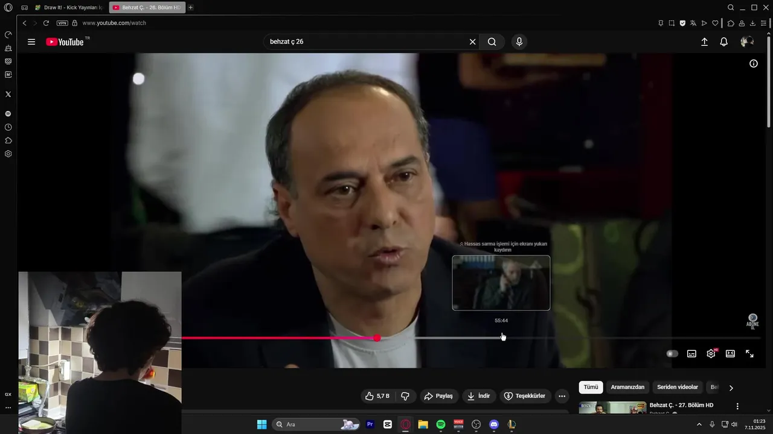The image size is (773, 434).
Task: Launch Adobe Premiere Pro from taskbar
Action: (x=370, y=424)
